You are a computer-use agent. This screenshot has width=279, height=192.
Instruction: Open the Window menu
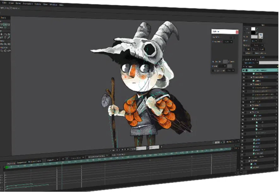[53, 5]
